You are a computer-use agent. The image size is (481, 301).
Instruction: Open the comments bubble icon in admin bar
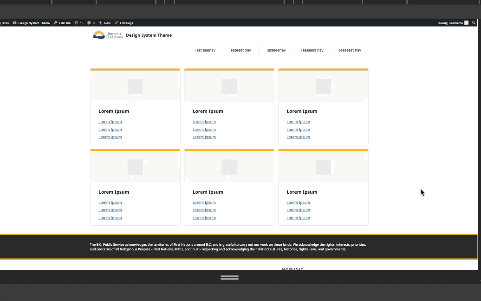[89, 23]
